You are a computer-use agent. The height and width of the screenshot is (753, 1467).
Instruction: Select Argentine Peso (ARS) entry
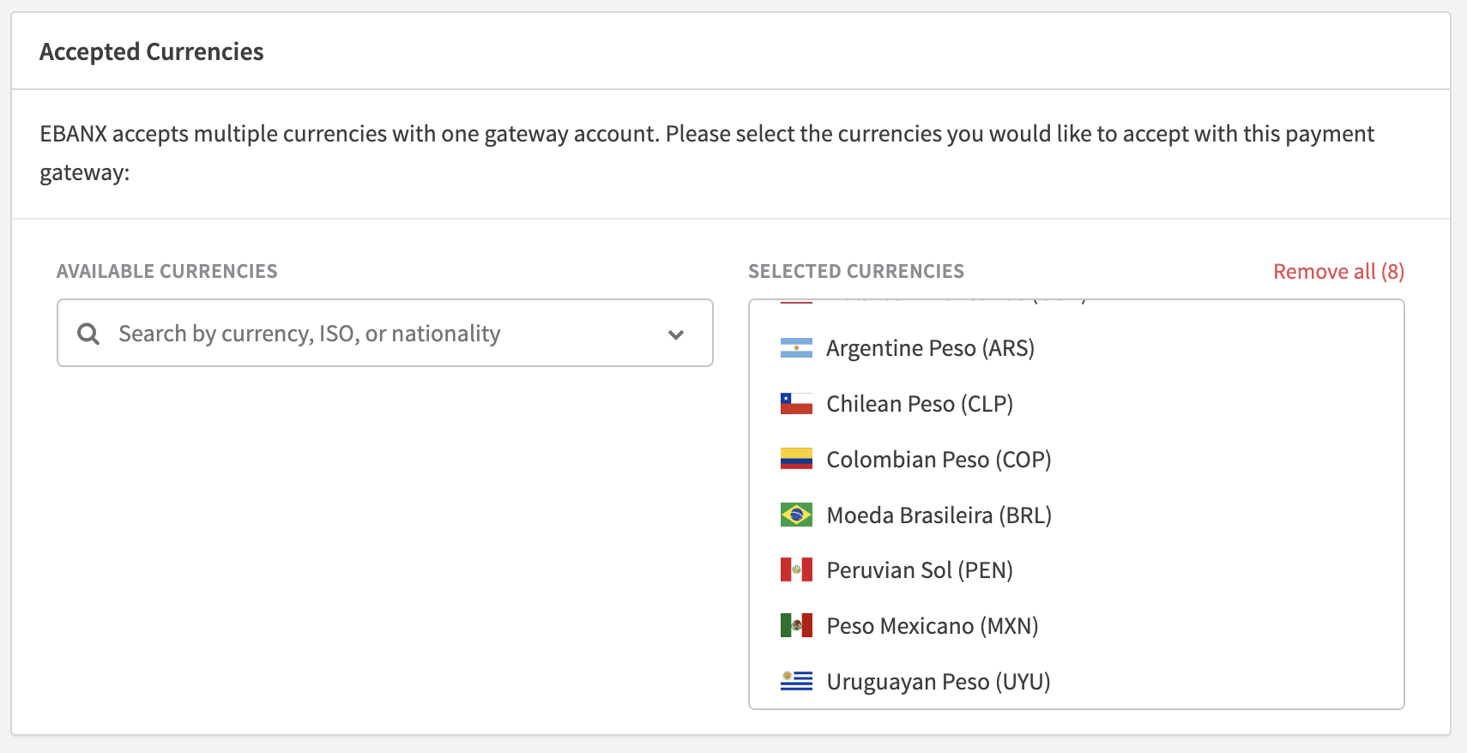pyautogui.click(x=930, y=348)
